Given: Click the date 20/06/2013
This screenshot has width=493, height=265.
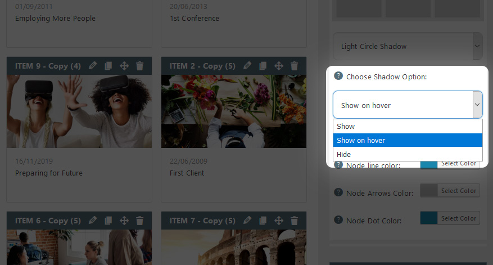Looking at the screenshot, I should (188, 7).
